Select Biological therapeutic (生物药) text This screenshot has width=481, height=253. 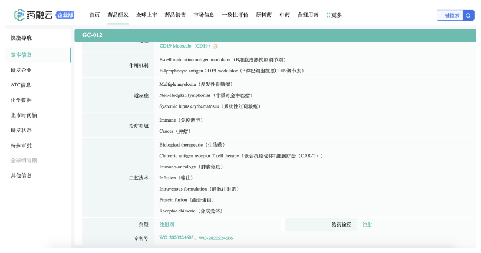193,145
